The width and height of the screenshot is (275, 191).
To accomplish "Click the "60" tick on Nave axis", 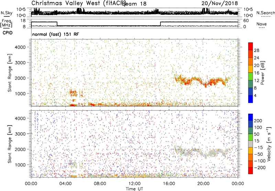I will point(246,21).
